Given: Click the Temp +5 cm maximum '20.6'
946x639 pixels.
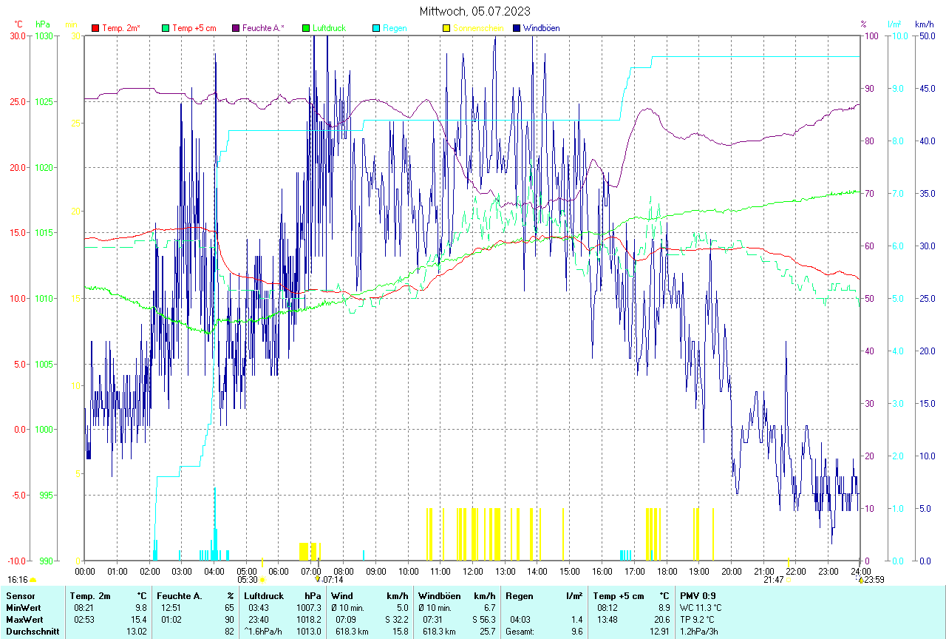Looking at the screenshot, I should [x=661, y=620].
